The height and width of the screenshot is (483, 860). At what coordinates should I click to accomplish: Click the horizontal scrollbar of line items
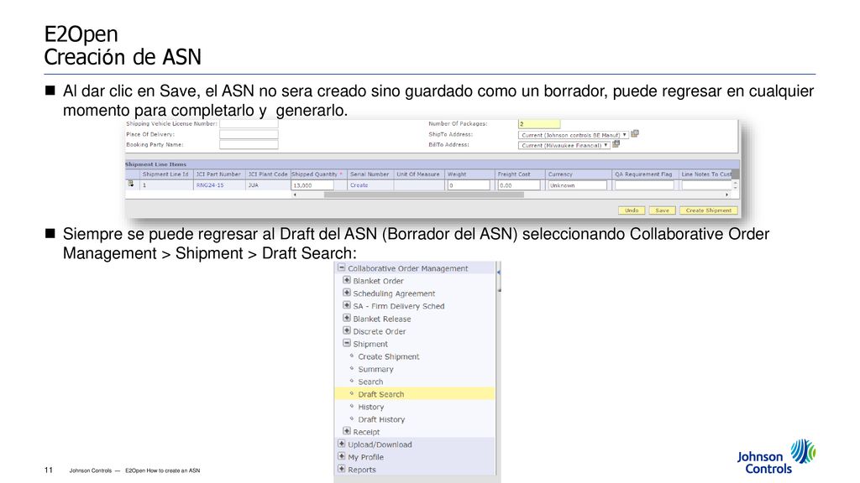(x=424, y=195)
